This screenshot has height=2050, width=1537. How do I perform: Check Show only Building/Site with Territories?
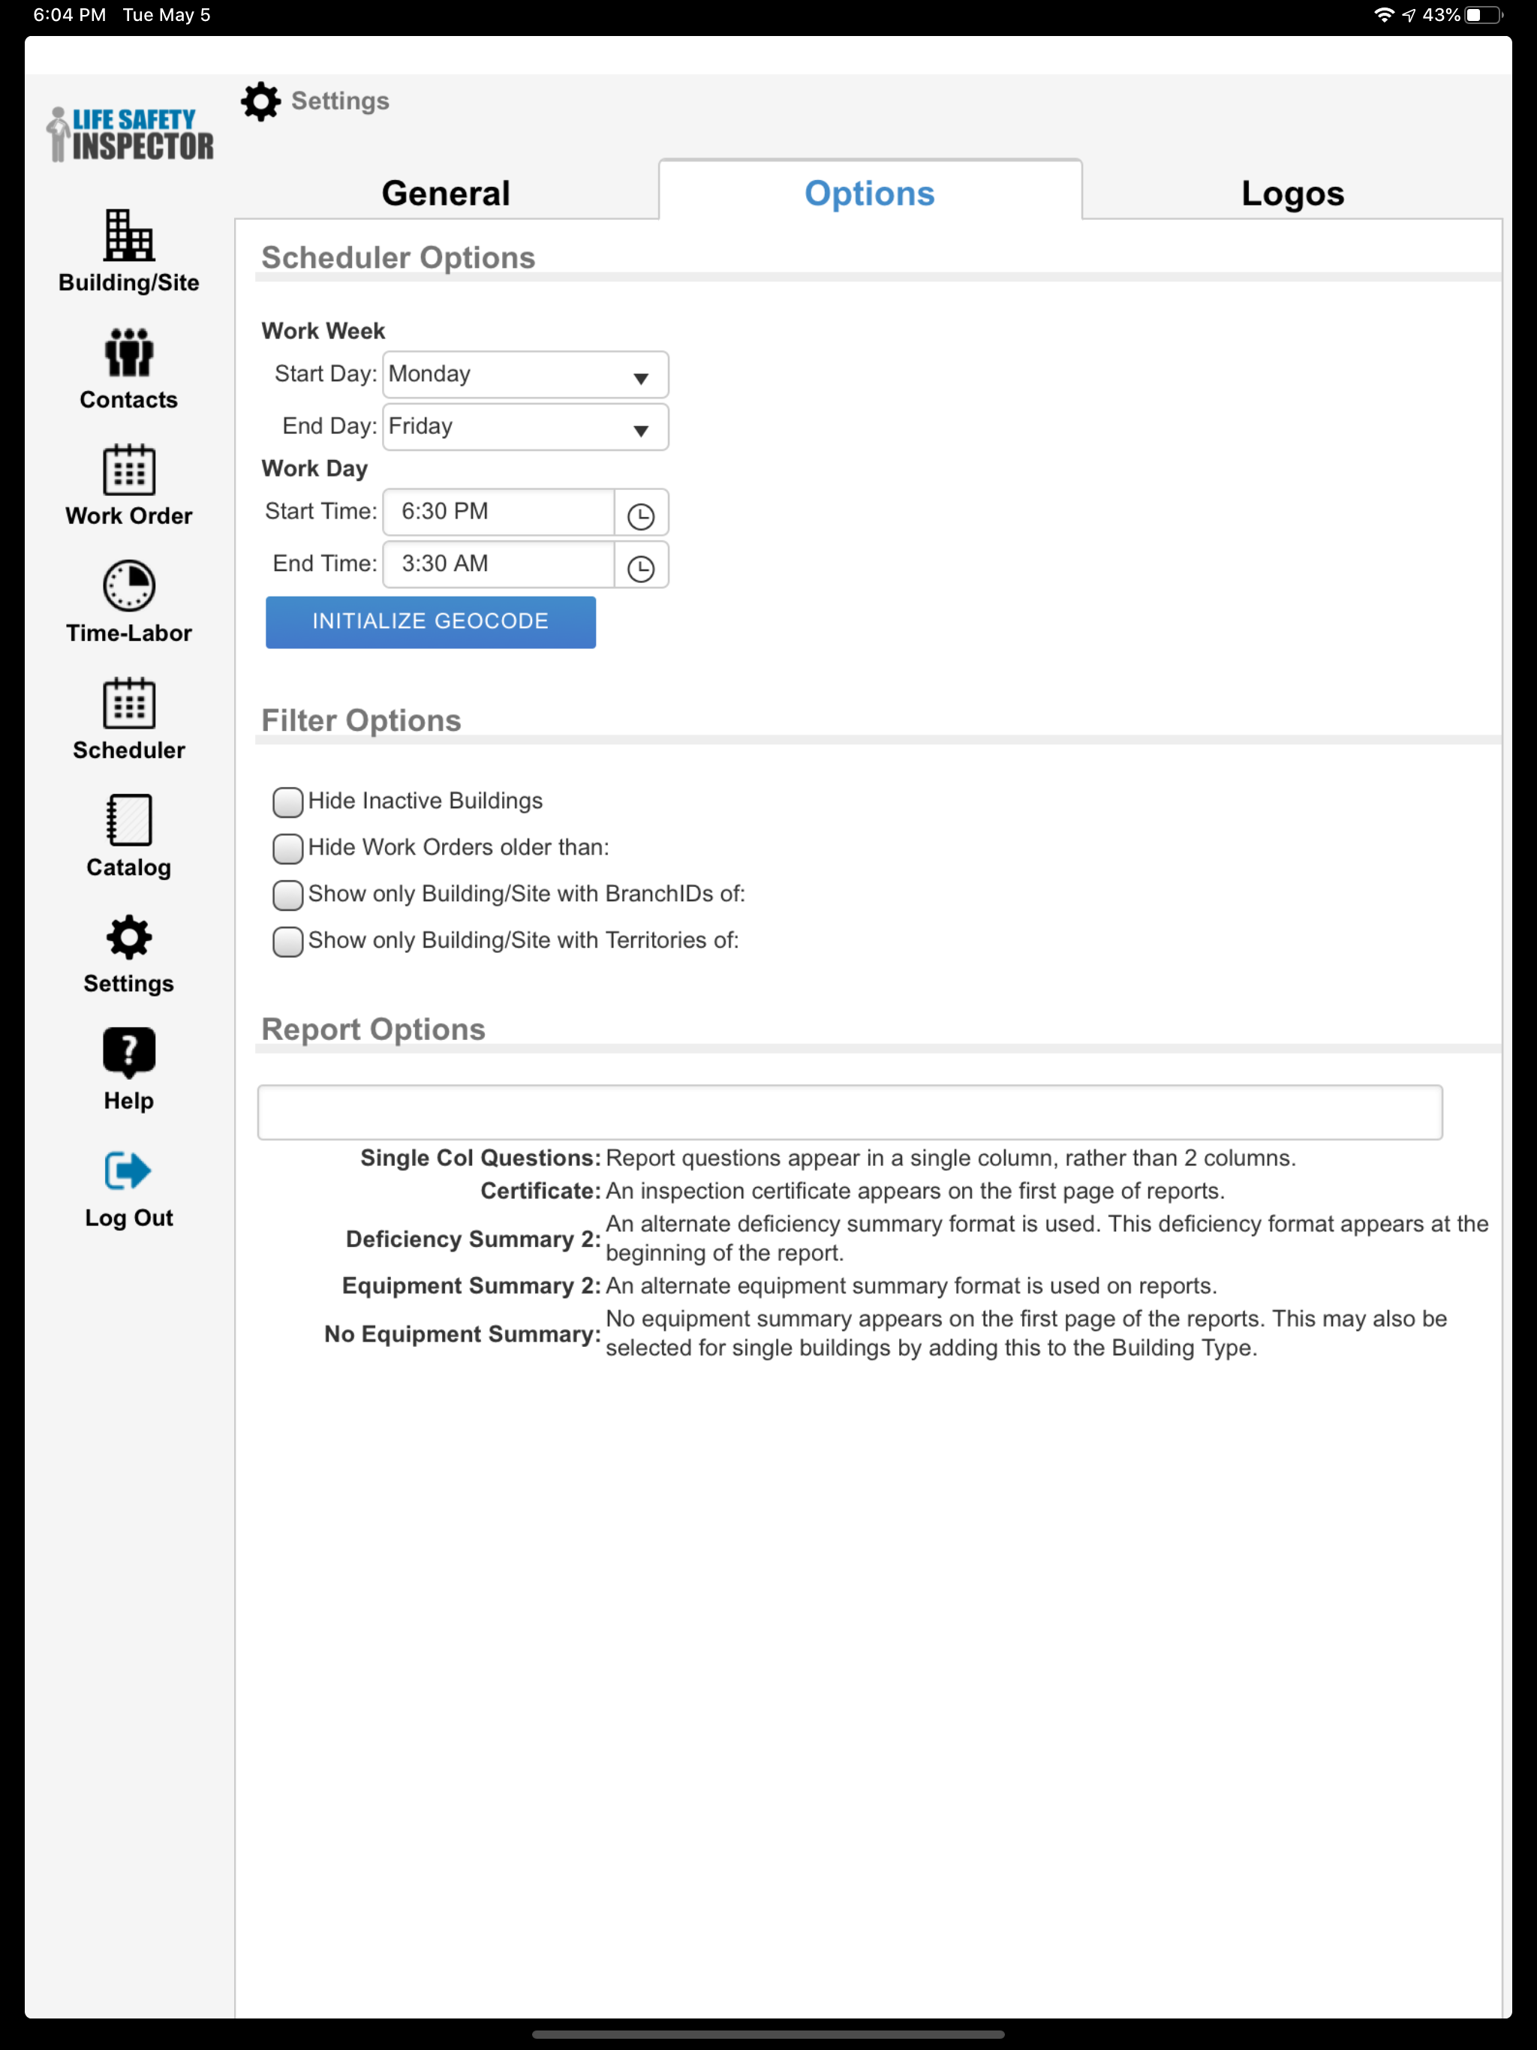pos(287,941)
